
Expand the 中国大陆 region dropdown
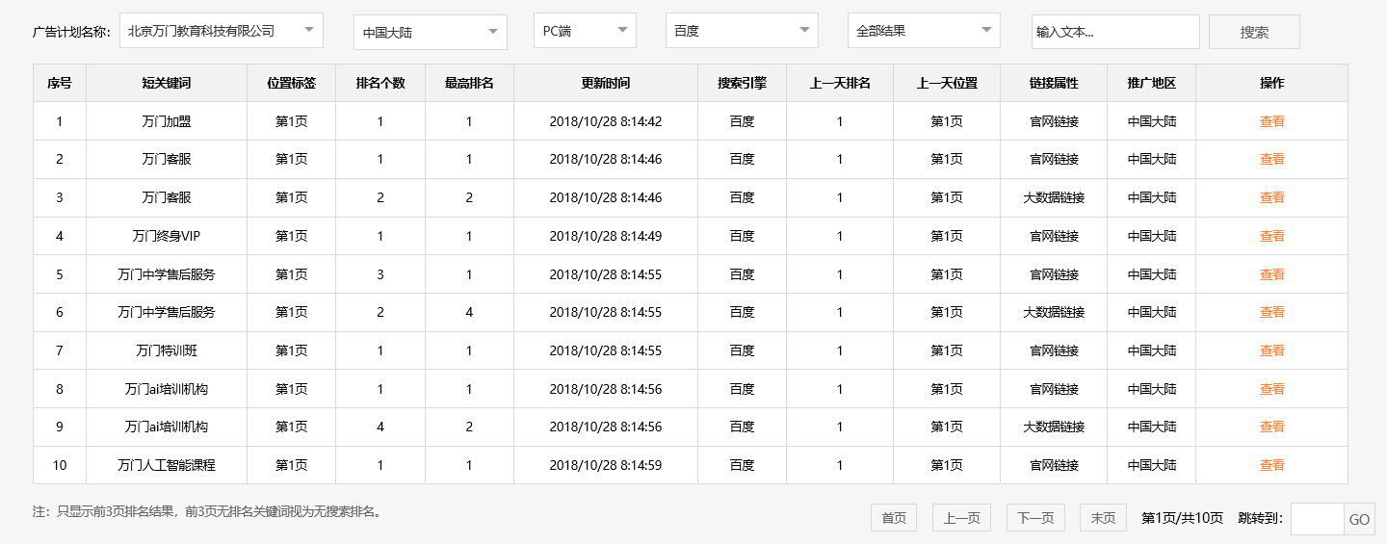(431, 32)
